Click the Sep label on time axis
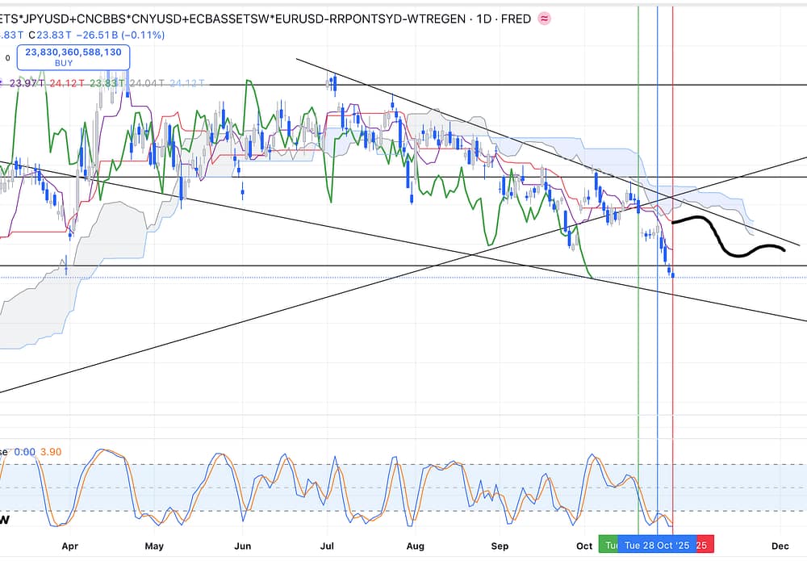This screenshot has height=565, width=807. tap(500, 546)
